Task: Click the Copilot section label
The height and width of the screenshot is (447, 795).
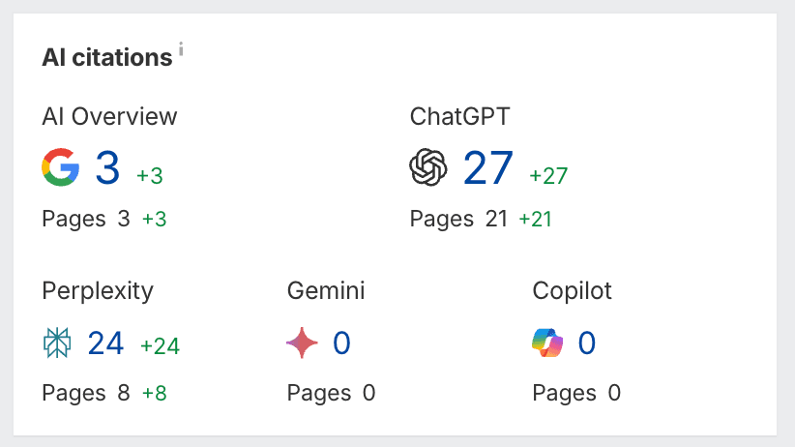Action: point(573,290)
